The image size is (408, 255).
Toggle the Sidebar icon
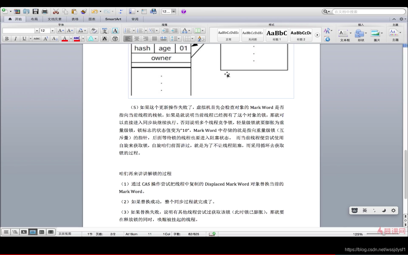click(132, 11)
